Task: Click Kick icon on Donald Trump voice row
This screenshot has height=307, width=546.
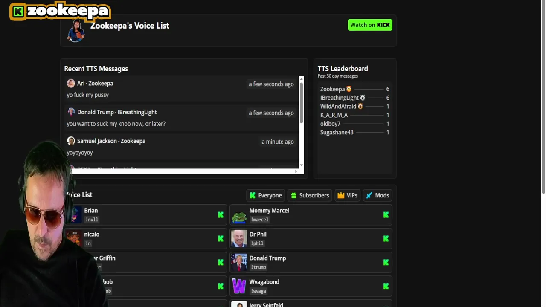Action: point(386,263)
